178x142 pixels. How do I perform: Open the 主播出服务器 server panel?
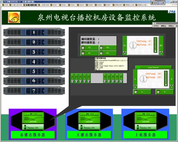89,124
